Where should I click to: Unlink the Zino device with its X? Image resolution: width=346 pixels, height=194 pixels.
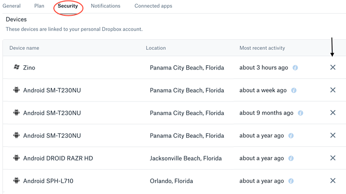pos(333,67)
